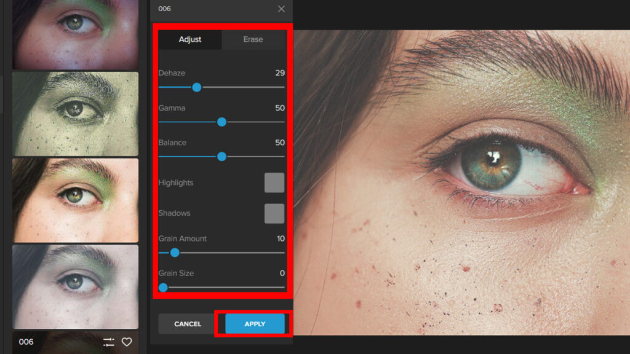Viewport: 630px width, 354px height.
Task: Close the 006 effect settings panel
Action: click(281, 9)
